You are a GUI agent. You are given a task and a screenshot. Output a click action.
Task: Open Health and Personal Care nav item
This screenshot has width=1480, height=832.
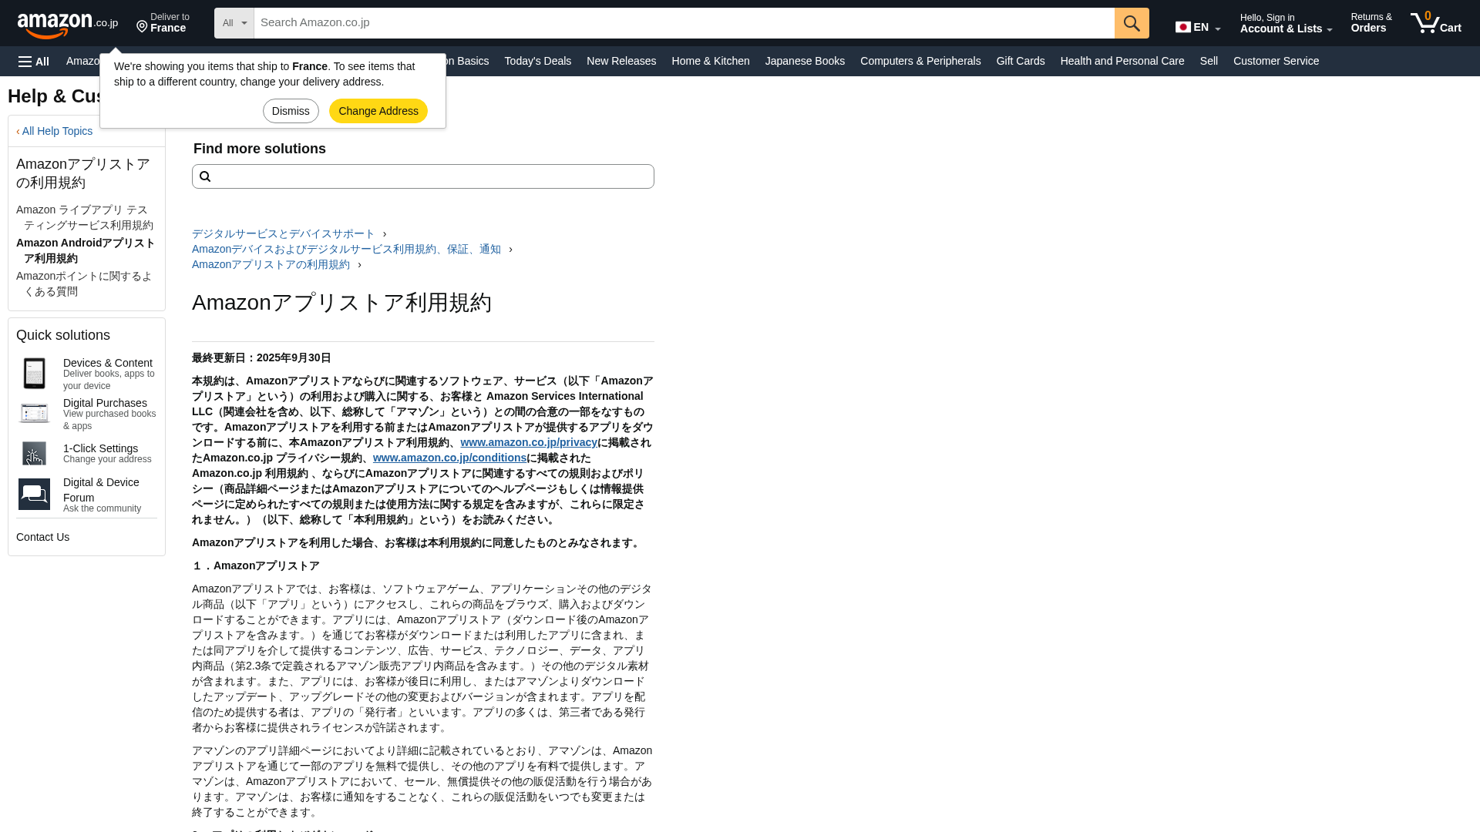[x=1122, y=61]
